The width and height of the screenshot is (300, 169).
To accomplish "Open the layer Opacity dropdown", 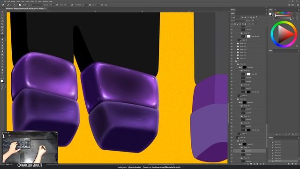I will coord(253,21).
